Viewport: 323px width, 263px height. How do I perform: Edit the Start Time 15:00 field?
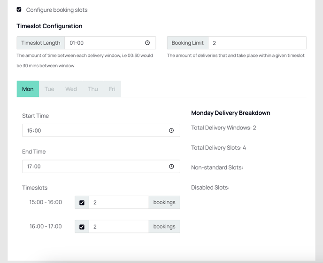click(101, 130)
